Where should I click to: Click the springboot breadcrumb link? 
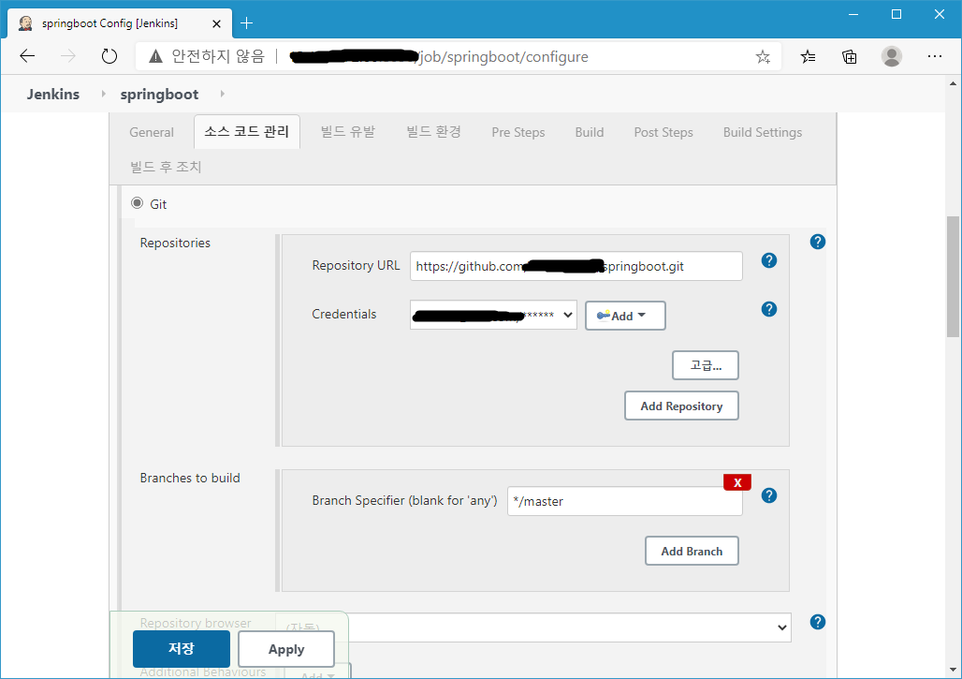pos(159,94)
